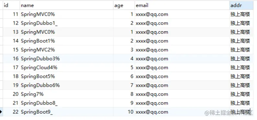
Task: Select name SpringMVC0% in row 11
Action: [67, 15]
